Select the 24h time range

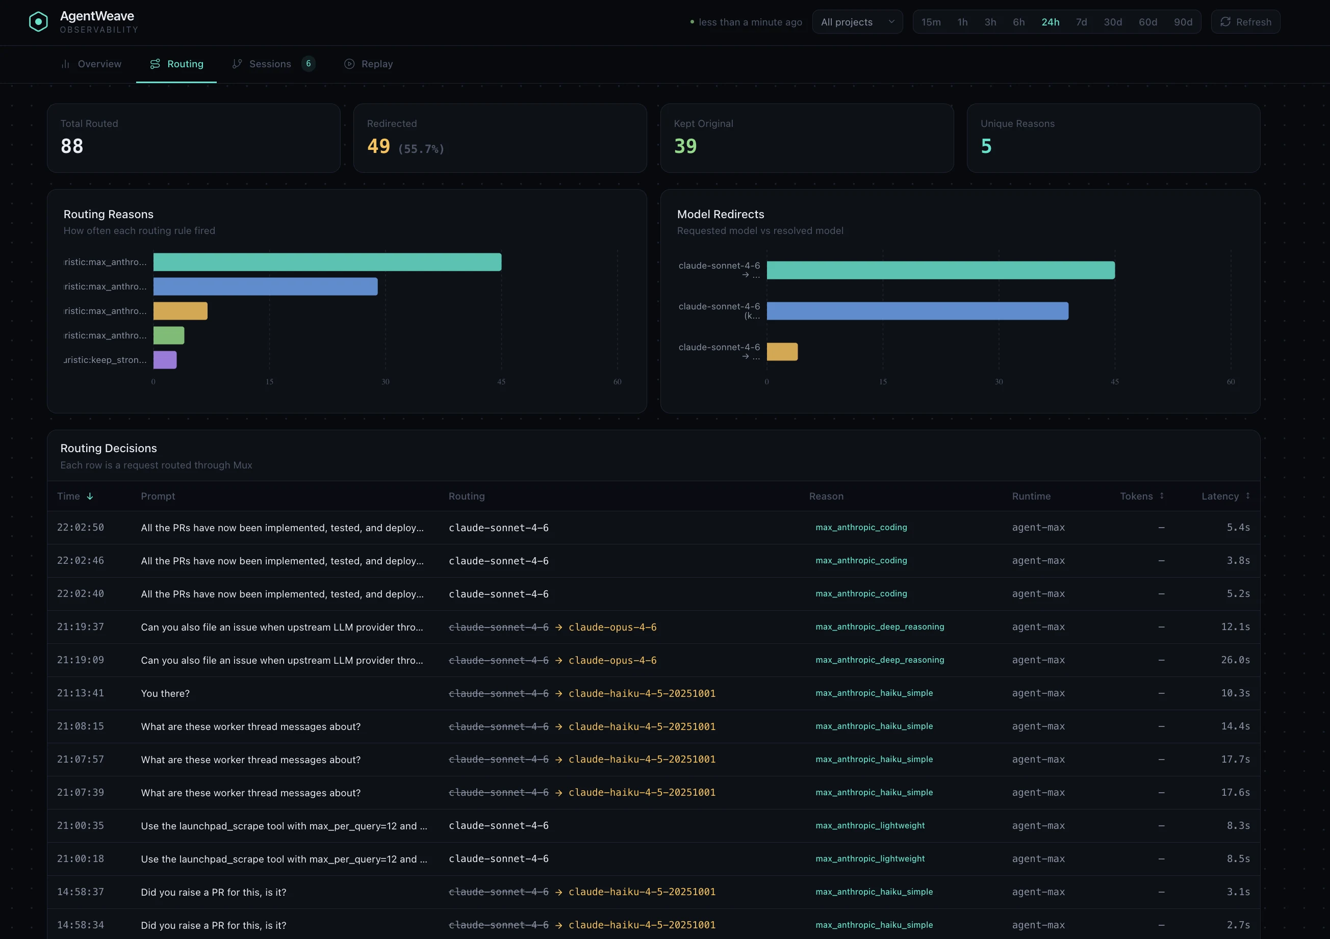point(1050,22)
